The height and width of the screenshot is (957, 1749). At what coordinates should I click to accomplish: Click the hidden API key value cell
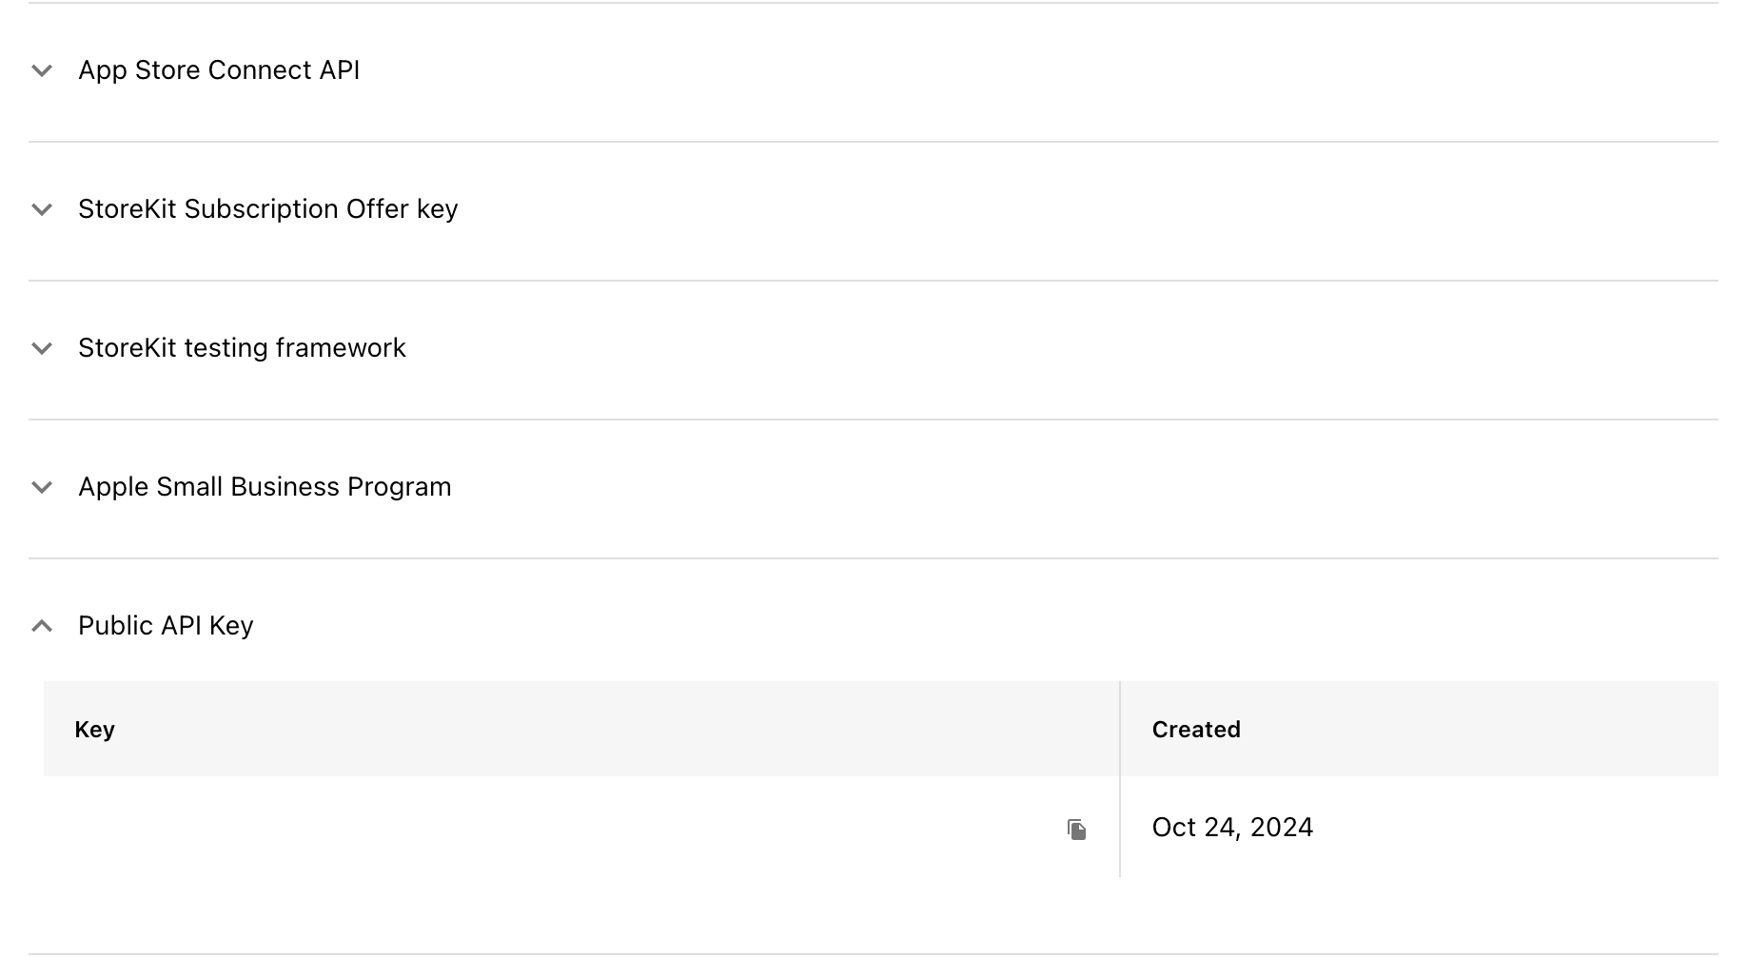(571, 827)
